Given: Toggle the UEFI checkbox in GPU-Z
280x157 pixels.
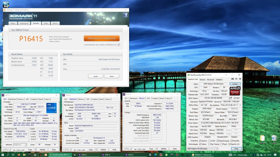Looking at the screenshot, I should pyautogui.click(x=234, y=98).
